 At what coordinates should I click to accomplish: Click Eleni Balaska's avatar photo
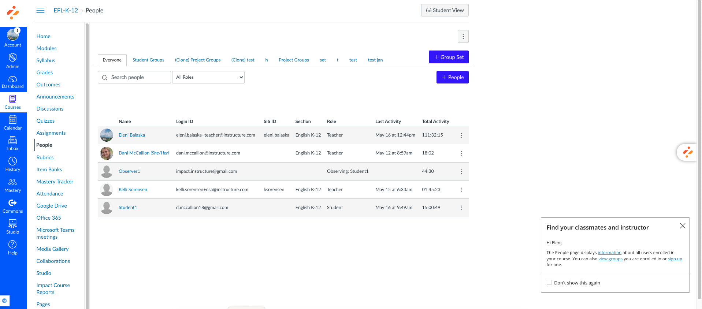coord(107,135)
